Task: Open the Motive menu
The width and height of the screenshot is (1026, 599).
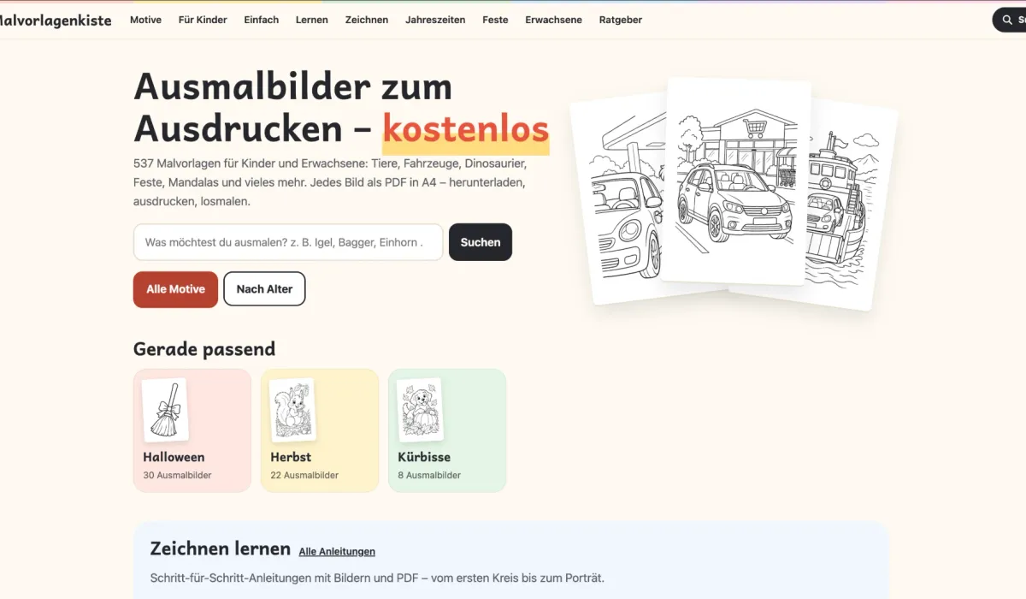Action: coord(145,20)
